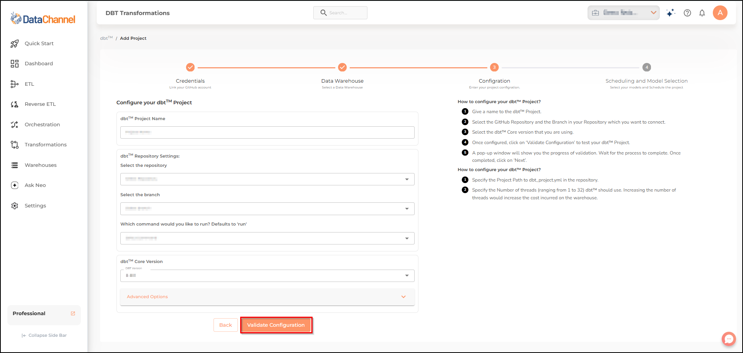Open the ETL section

29,84
